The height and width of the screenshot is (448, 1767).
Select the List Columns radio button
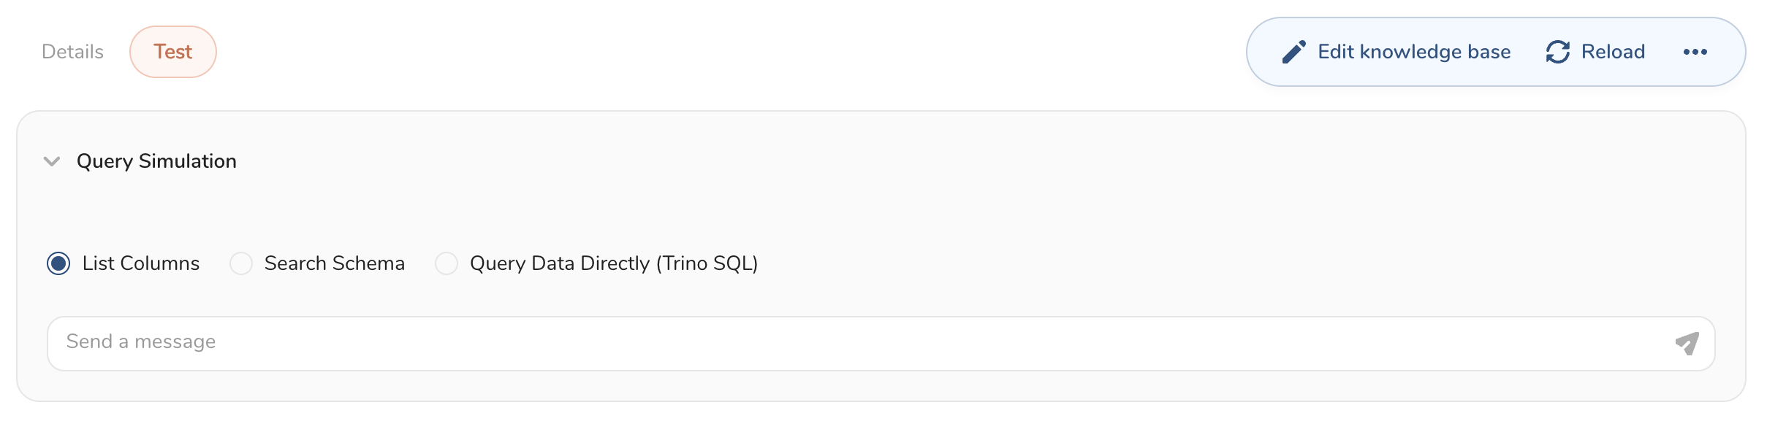(58, 263)
